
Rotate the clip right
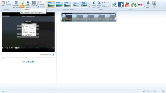99,5
